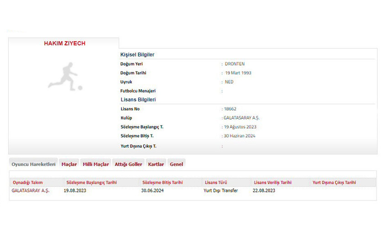This screenshot has height=237, width=388.
Task: Click the 22.08.2023 license issue date cell
Action: click(264, 191)
